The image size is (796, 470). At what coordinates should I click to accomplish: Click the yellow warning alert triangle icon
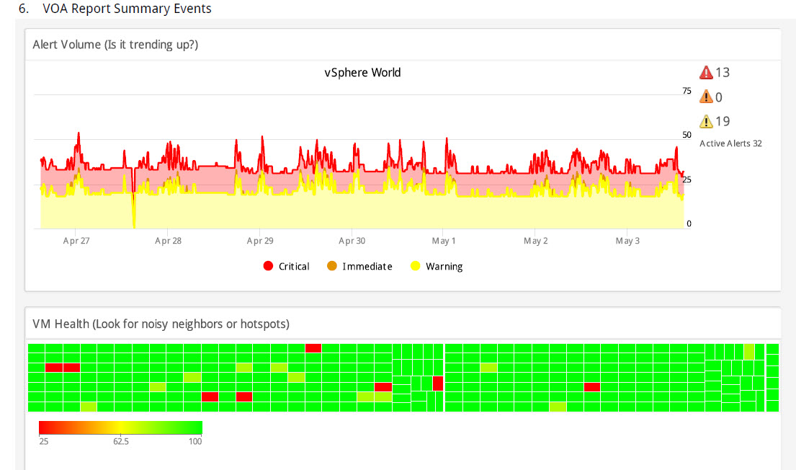click(706, 122)
